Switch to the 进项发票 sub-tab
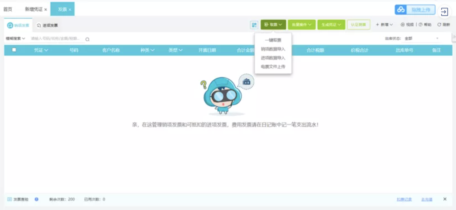 [x=47, y=25]
